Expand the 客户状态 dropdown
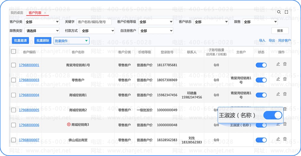Screen dimensions: 301x156 211,22
